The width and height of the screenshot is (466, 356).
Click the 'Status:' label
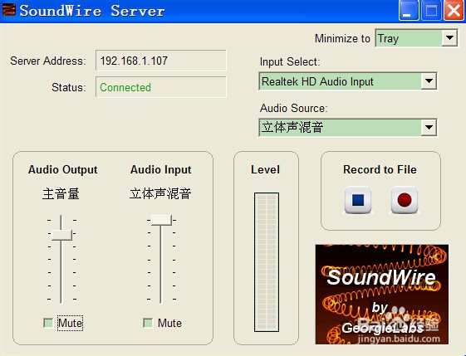(69, 88)
